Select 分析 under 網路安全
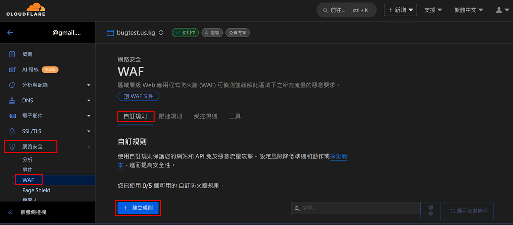The image size is (513, 225). (27, 160)
